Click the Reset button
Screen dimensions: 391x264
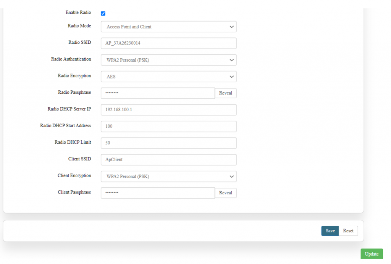(348, 231)
